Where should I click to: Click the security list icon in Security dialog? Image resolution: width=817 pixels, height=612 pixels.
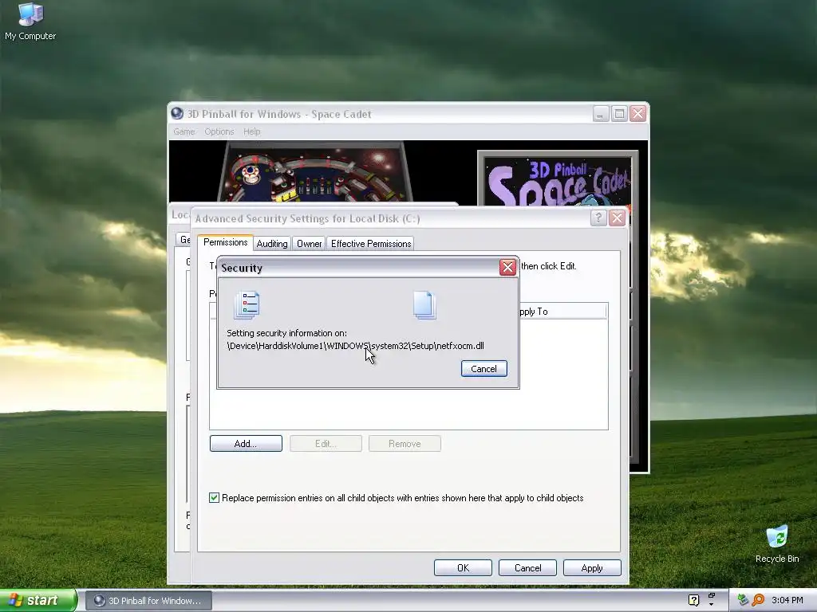[x=247, y=305]
